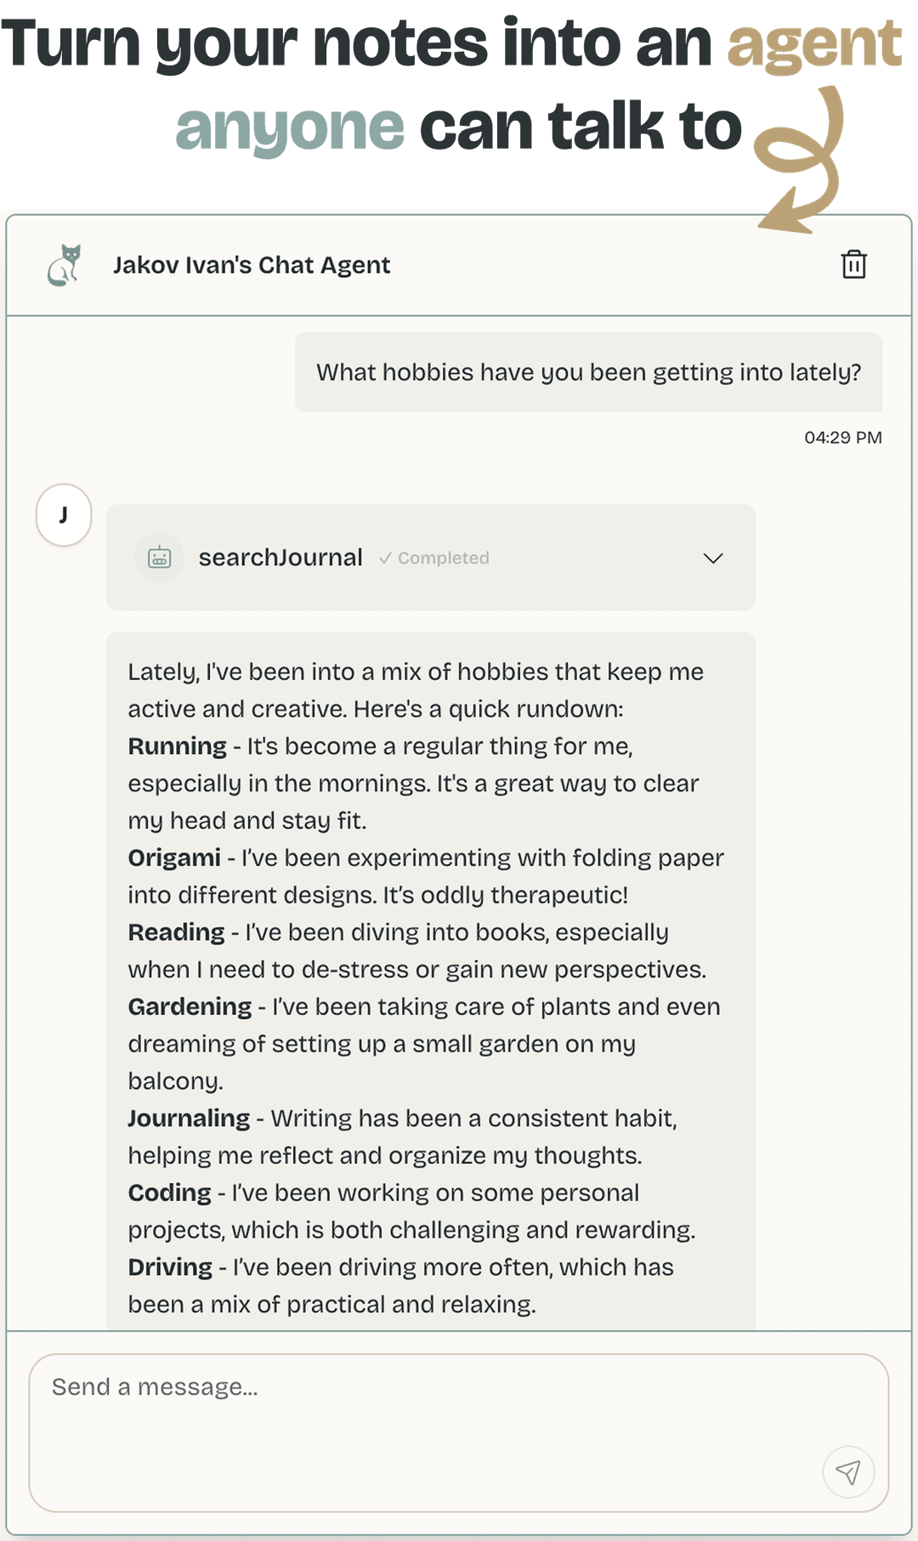Click the J avatar next to the response
The image size is (918, 1541).
(x=64, y=515)
